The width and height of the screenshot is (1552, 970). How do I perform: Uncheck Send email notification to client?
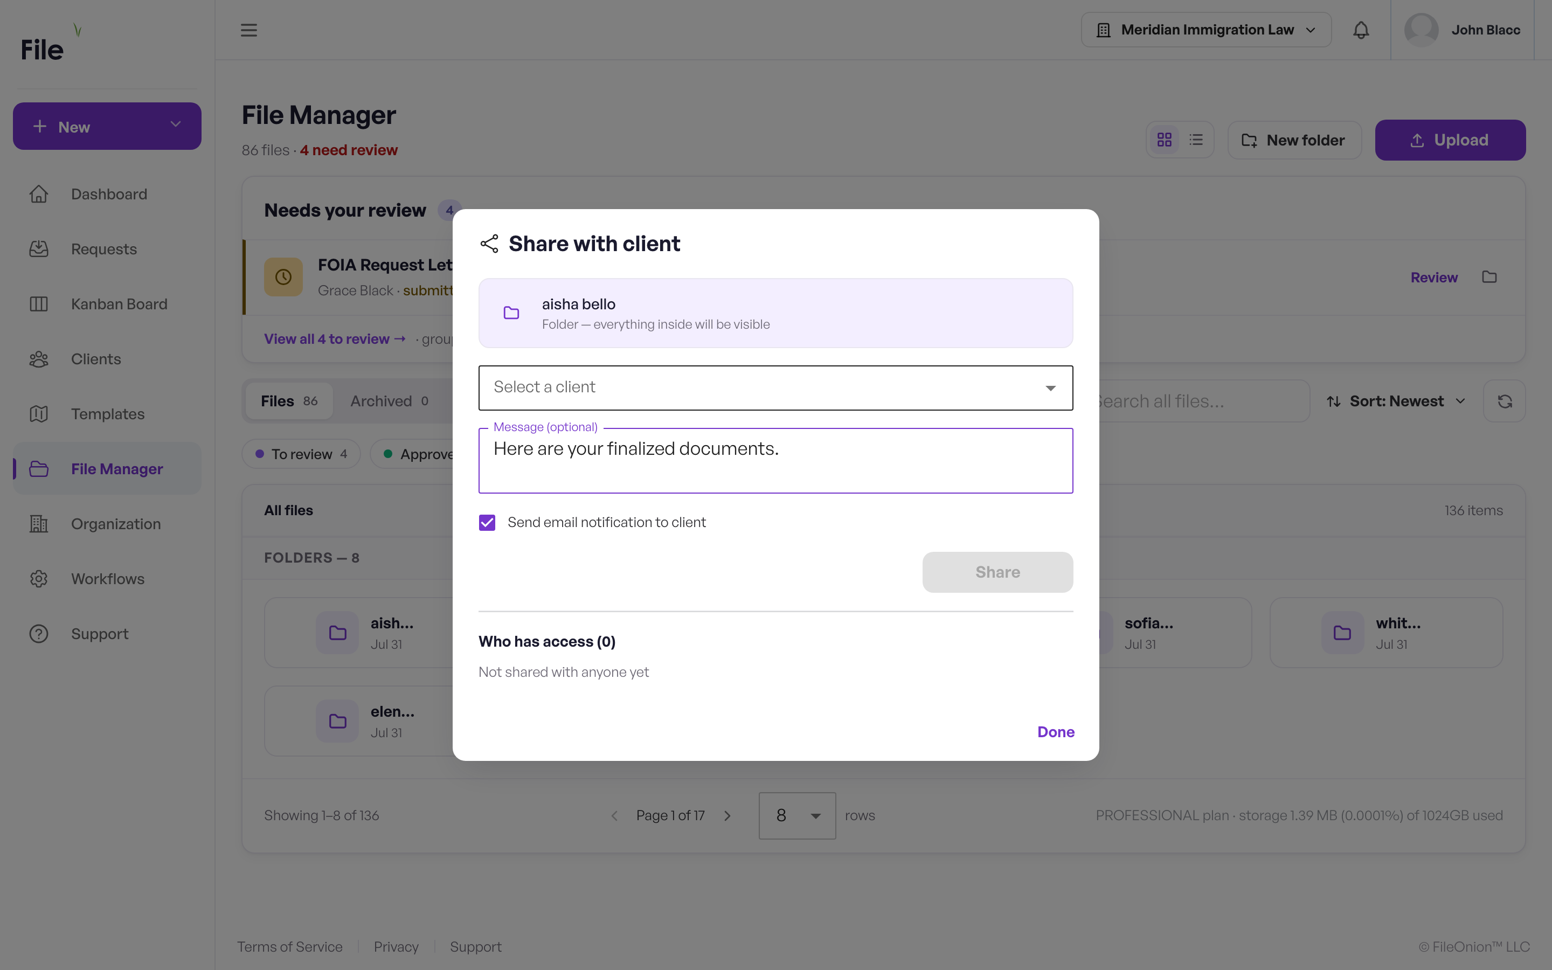(487, 523)
